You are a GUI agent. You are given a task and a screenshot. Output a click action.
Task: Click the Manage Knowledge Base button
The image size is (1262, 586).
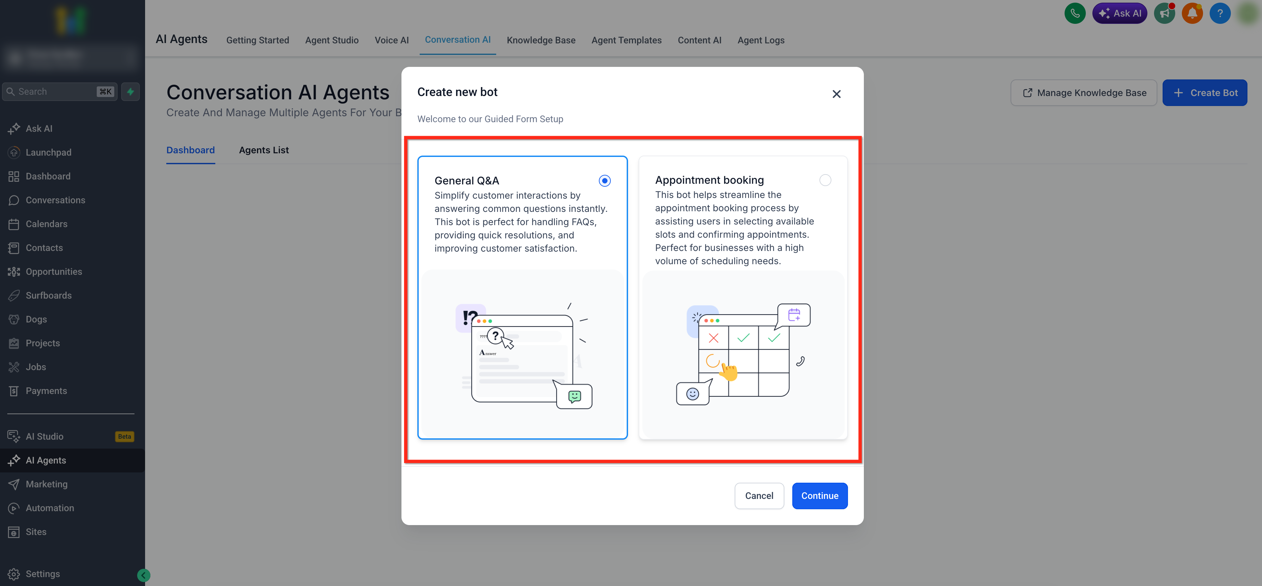coord(1084,92)
